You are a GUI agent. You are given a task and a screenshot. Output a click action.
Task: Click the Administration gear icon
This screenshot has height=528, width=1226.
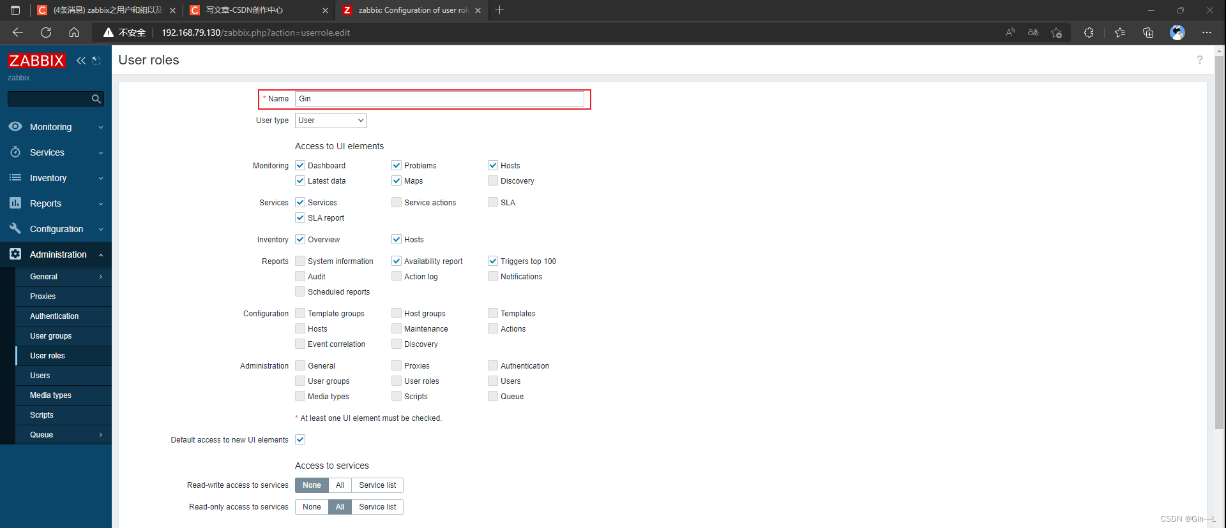(x=15, y=254)
